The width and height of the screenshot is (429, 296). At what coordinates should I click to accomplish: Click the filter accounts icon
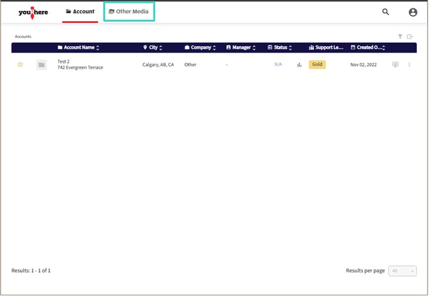(400, 37)
